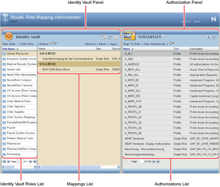This screenshot has width=220, height=187.
Task: Click the Purchasing role icon
Action: pos(4,154)
